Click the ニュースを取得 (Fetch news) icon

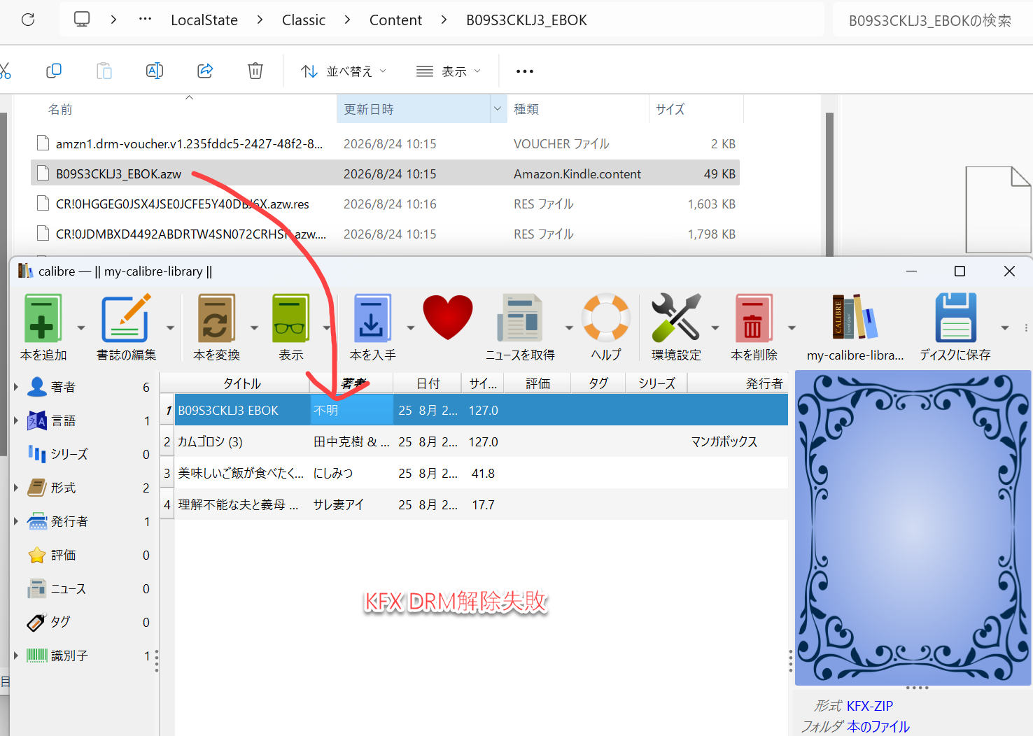520,318
